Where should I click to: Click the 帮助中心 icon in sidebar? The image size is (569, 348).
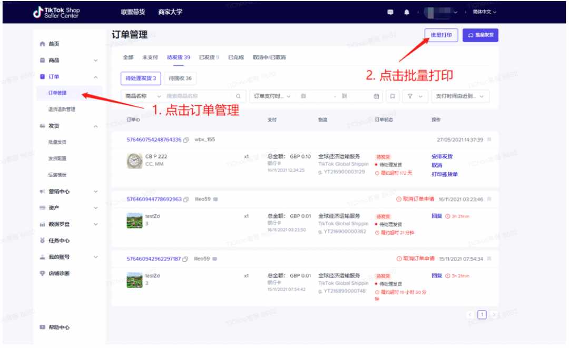click(x=43, y=327)
